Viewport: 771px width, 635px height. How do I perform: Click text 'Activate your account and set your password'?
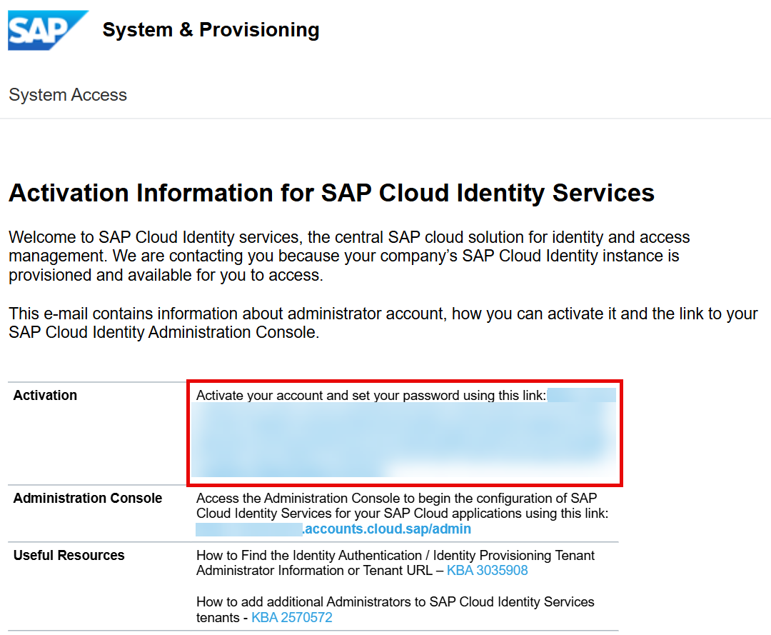tap(328, 396)
